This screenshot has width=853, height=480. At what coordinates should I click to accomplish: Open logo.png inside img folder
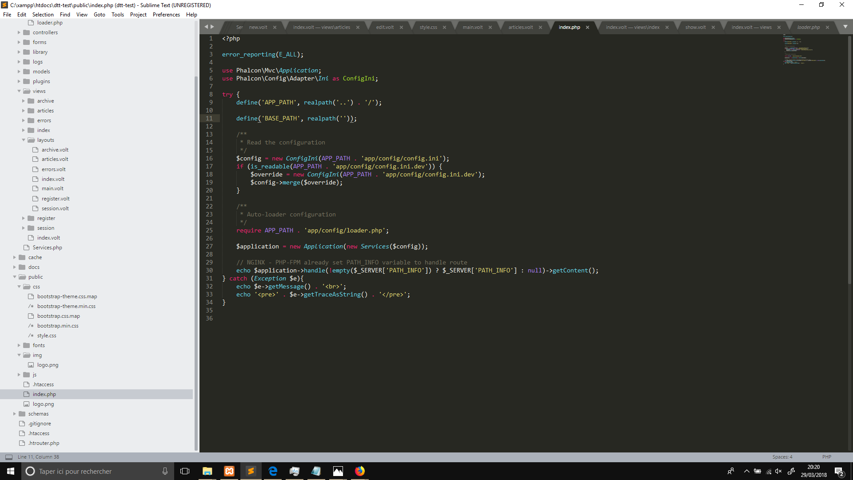click(48, 365)
